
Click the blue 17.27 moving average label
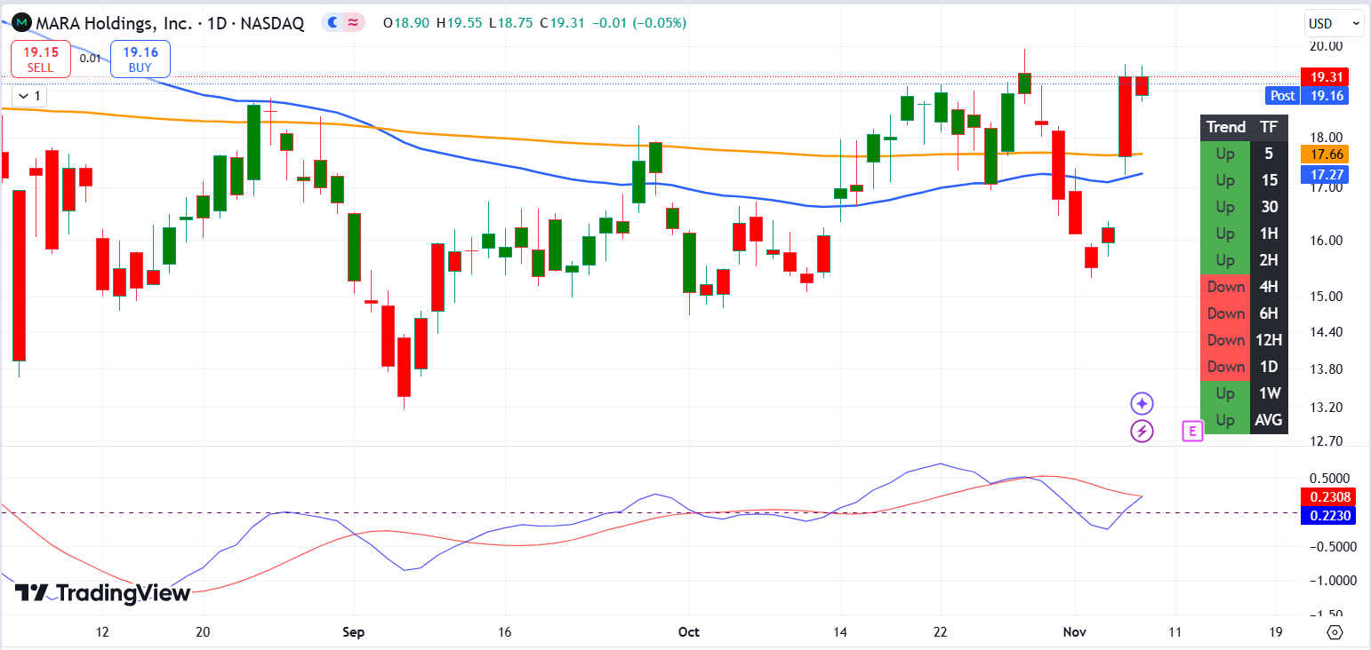[x=1324, y=174]
